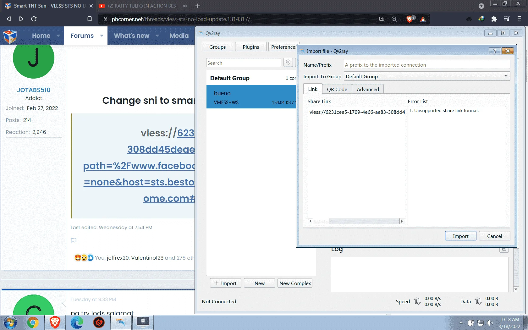This screenshot has height=330, width=528.
Task: Go forward in browser history
Action: point(21,19)
